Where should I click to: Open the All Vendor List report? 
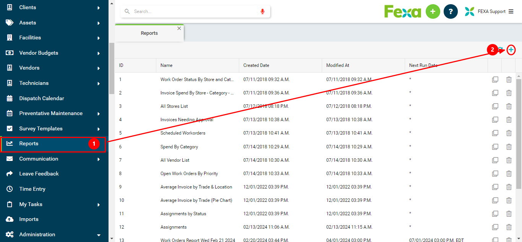175,160
